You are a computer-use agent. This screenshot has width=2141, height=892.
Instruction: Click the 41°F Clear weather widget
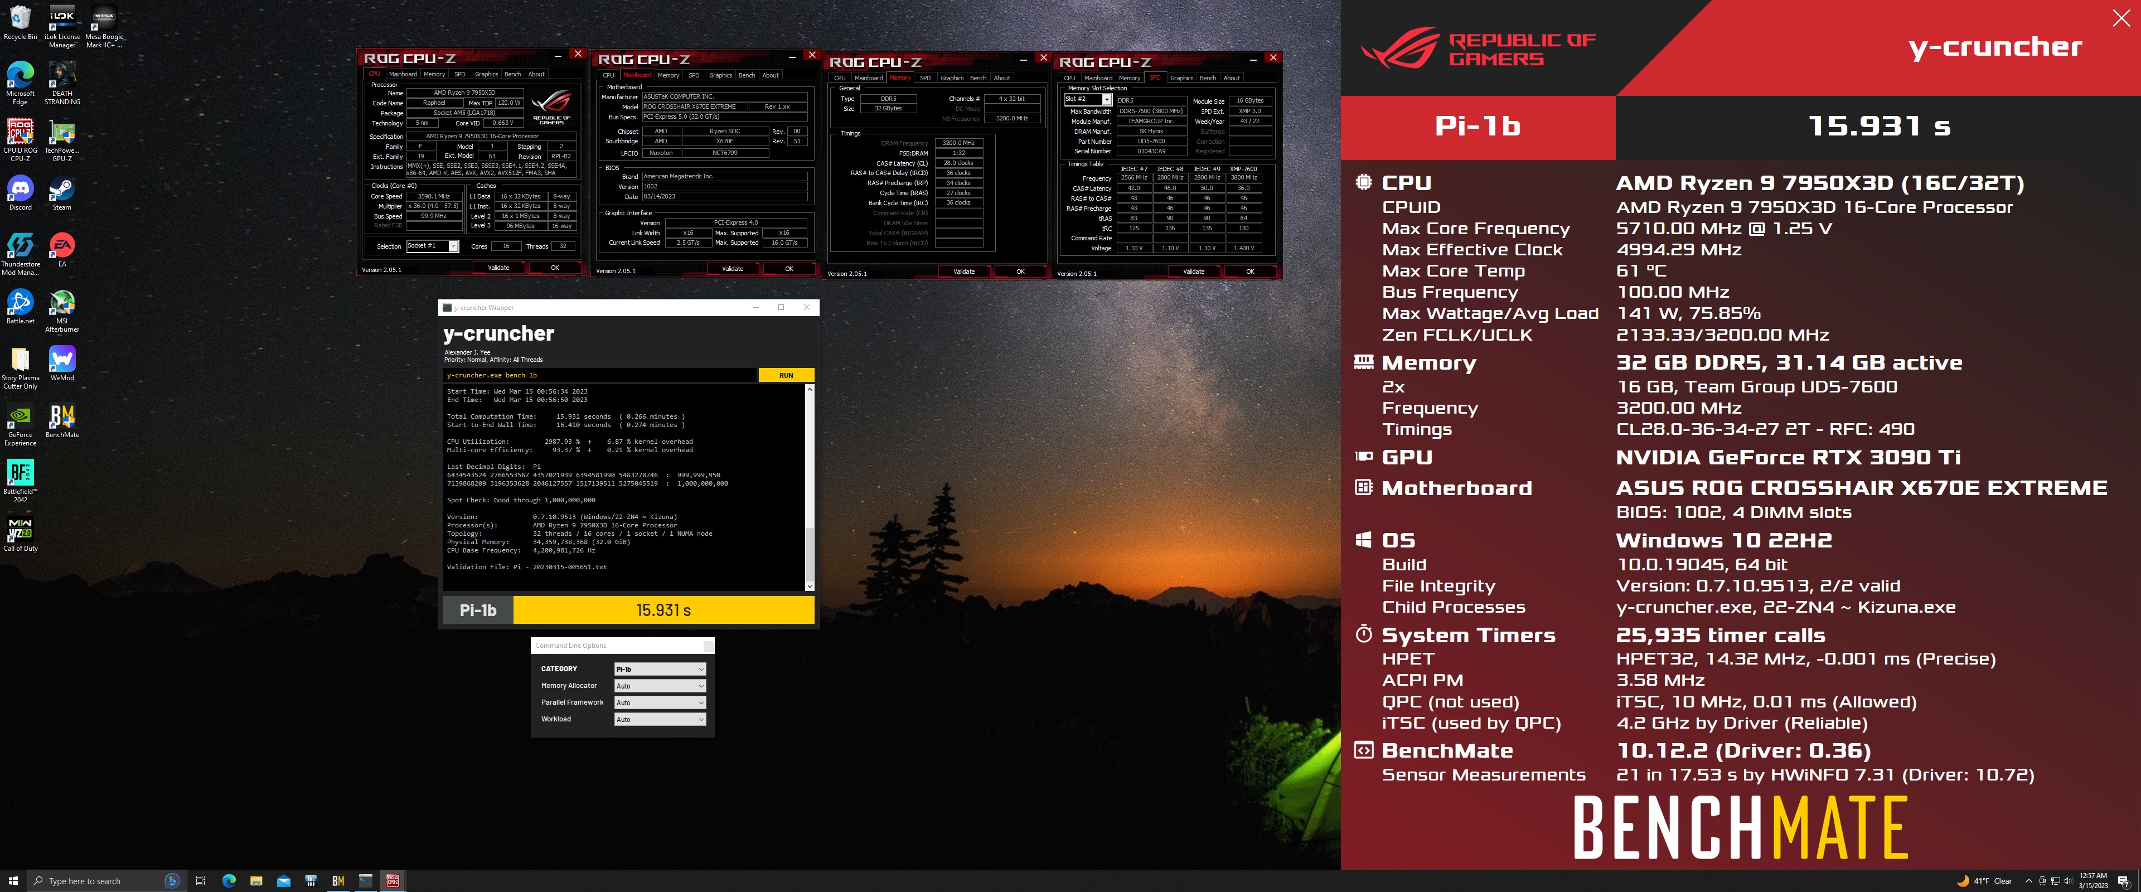pos(1985,881)
